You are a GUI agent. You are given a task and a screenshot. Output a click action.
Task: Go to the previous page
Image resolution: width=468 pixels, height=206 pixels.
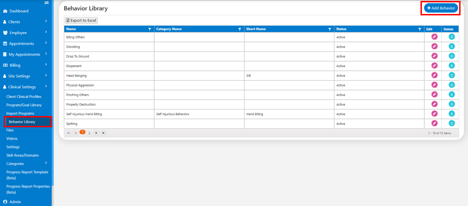tap(75, 133)
